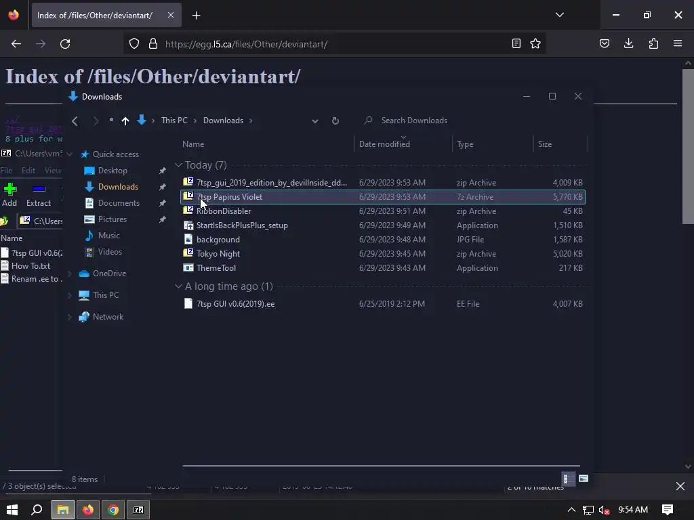Open Firefox extensions menu

coord(653,43)
